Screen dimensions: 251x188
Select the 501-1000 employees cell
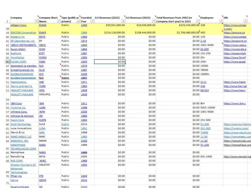(211, 156)
